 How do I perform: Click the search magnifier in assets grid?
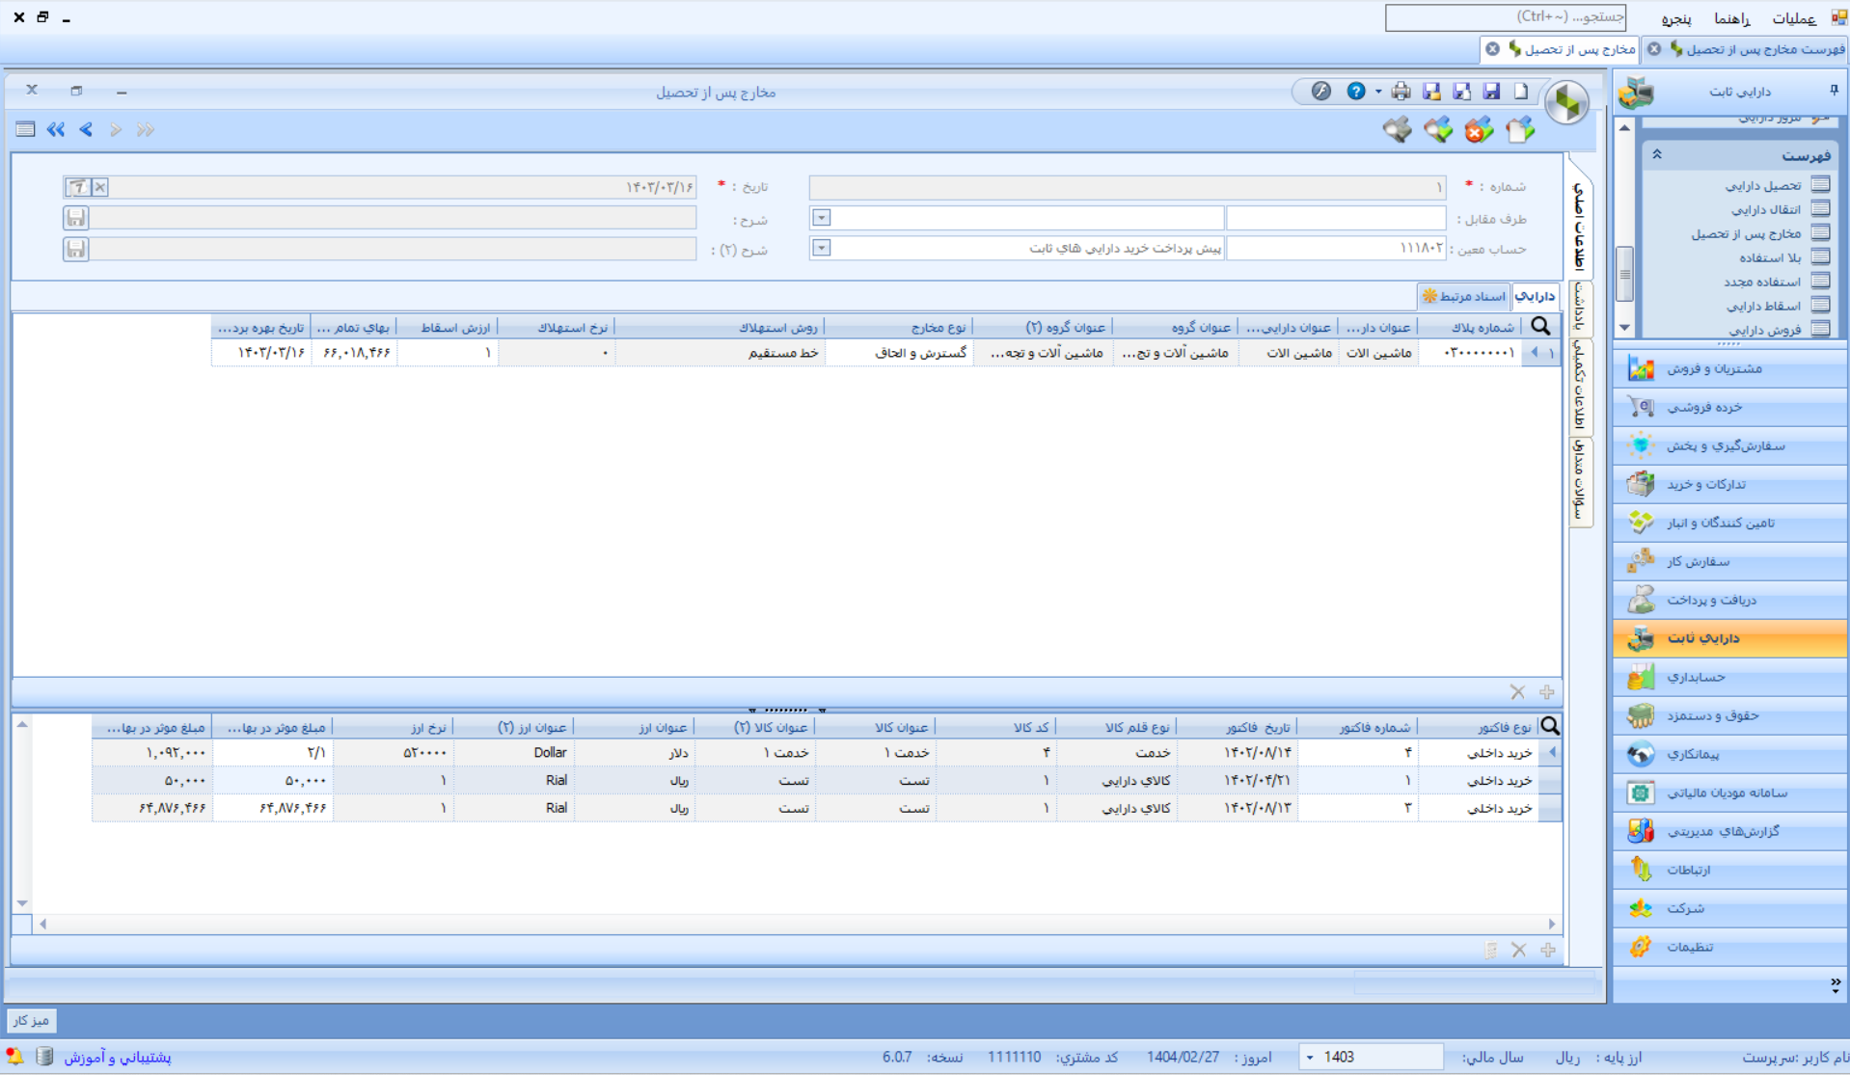pyautogui.click(x=1540, y=327)
